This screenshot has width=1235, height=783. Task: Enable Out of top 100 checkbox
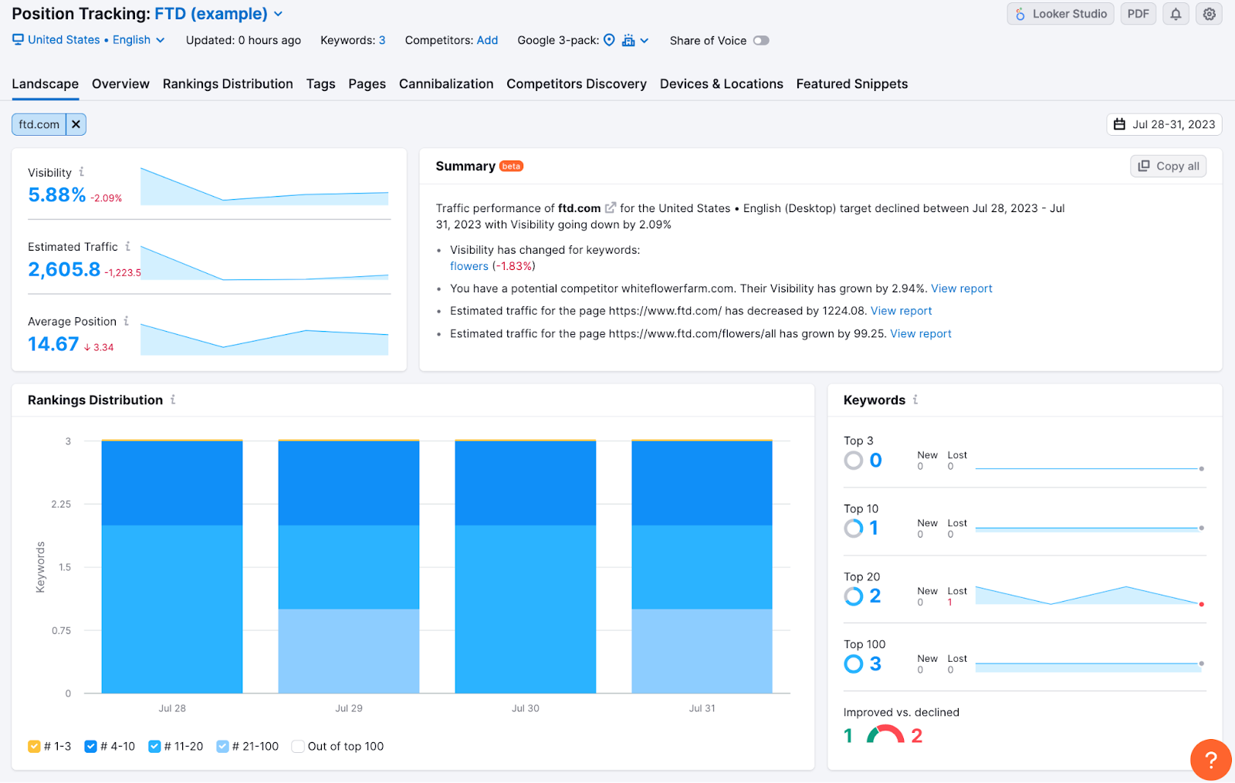pyautogui.click(x=298, y=746)
